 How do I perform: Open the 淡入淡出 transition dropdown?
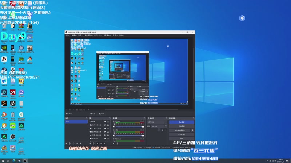pyautogui.click(x=157, y=122)
